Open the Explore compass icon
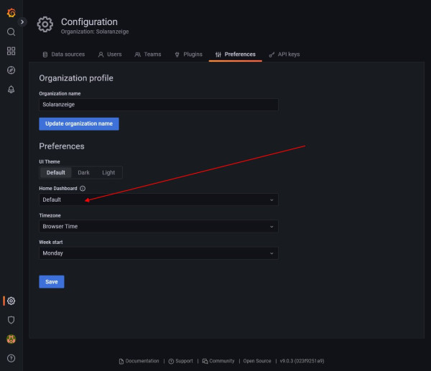Screen dimensions: 431x371 pyautogui.click(x=11, y=70)
